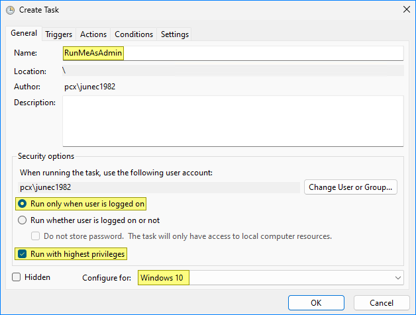Toggle the Do not store password checkbox
This screenshot has height=315, width=416.
click(x=36, y=236)
